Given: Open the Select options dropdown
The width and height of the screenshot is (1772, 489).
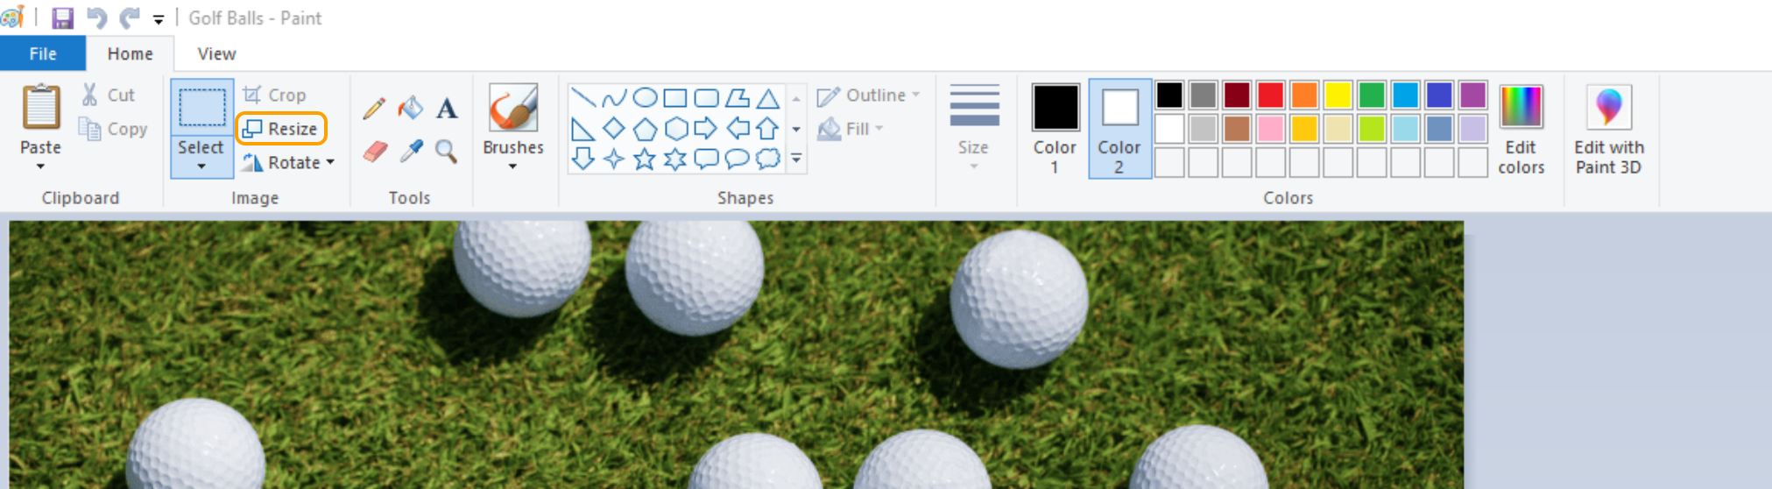Looking at the screenshot, I should (201, 167).
